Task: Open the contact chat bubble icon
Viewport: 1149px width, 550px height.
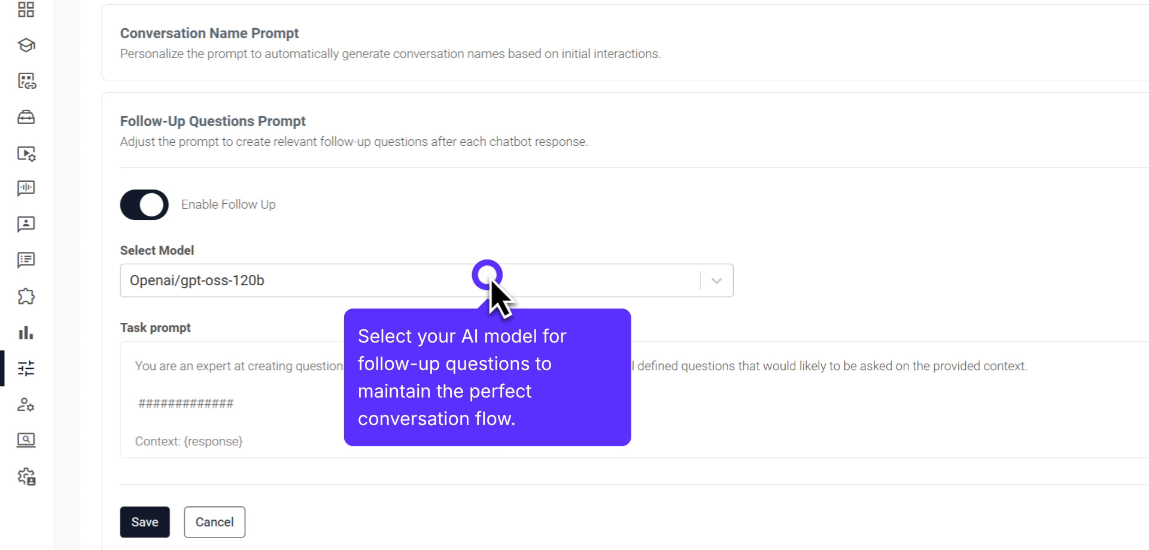Action: [x=26, y=224]
